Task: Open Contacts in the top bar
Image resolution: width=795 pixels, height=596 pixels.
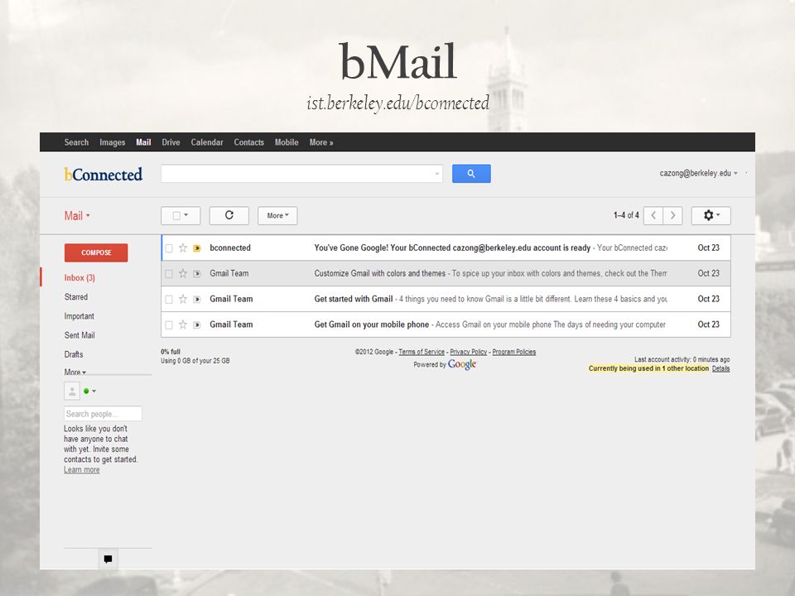Action: [249, 142]
